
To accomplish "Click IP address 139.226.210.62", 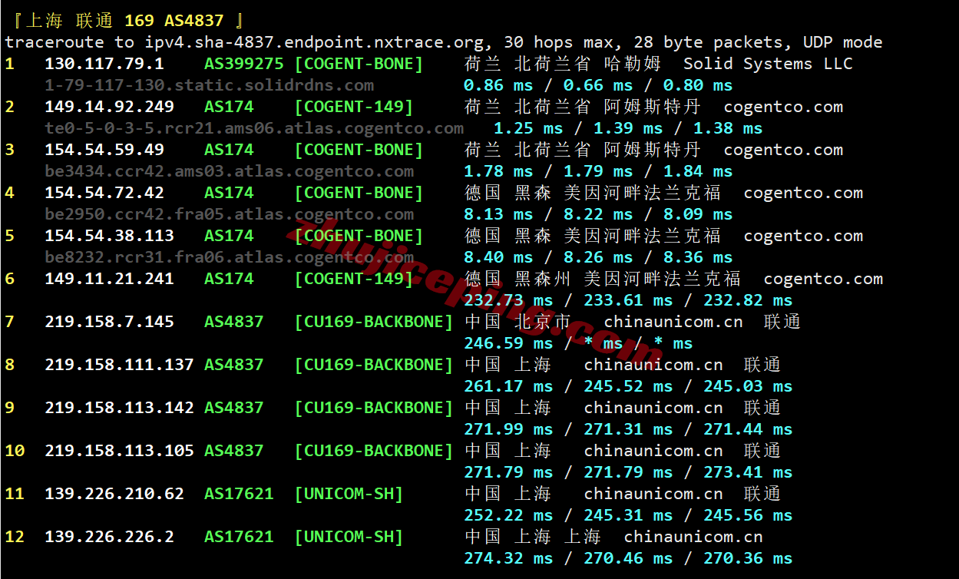I will point(114,494).
